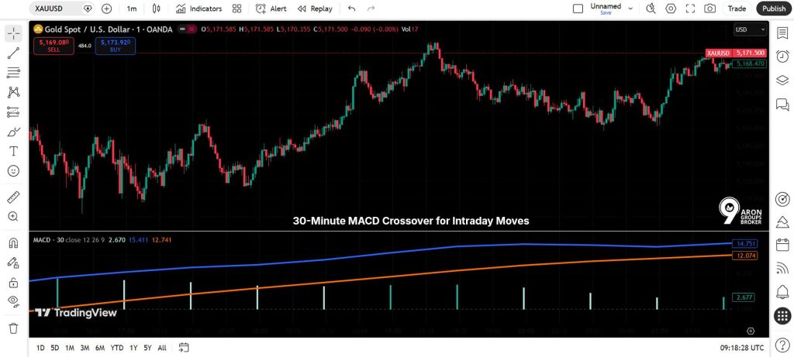The width and height of the screenshot is (794, 357).
Task: Open the forecasting and measurement tools
Action: (14, 112)
